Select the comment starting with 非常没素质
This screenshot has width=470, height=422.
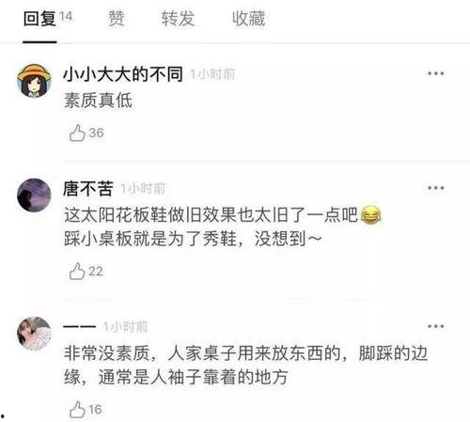(x=246, y=365)
